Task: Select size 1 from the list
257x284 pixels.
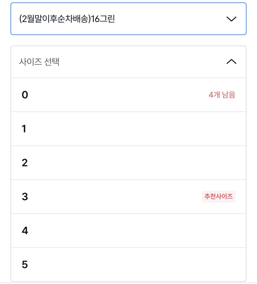Action: tap(128, 129)
